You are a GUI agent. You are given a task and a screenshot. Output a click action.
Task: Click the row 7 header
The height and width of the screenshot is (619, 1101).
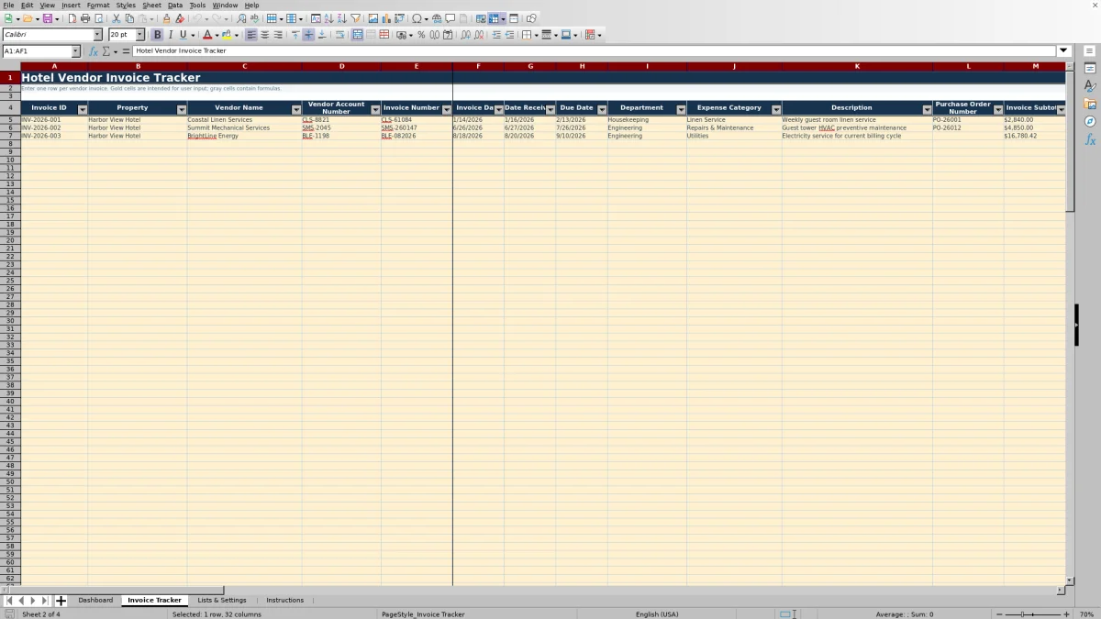[10, 136]
